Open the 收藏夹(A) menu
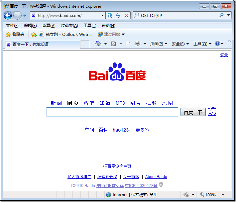Screen dimensions: 236x202 click(x=69, y=26)
